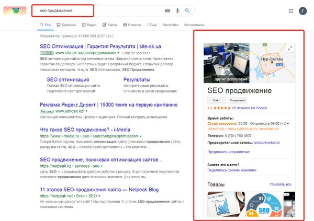Expand working hours dropdown arrow
314x221 pixels.
tap(288, 123)
